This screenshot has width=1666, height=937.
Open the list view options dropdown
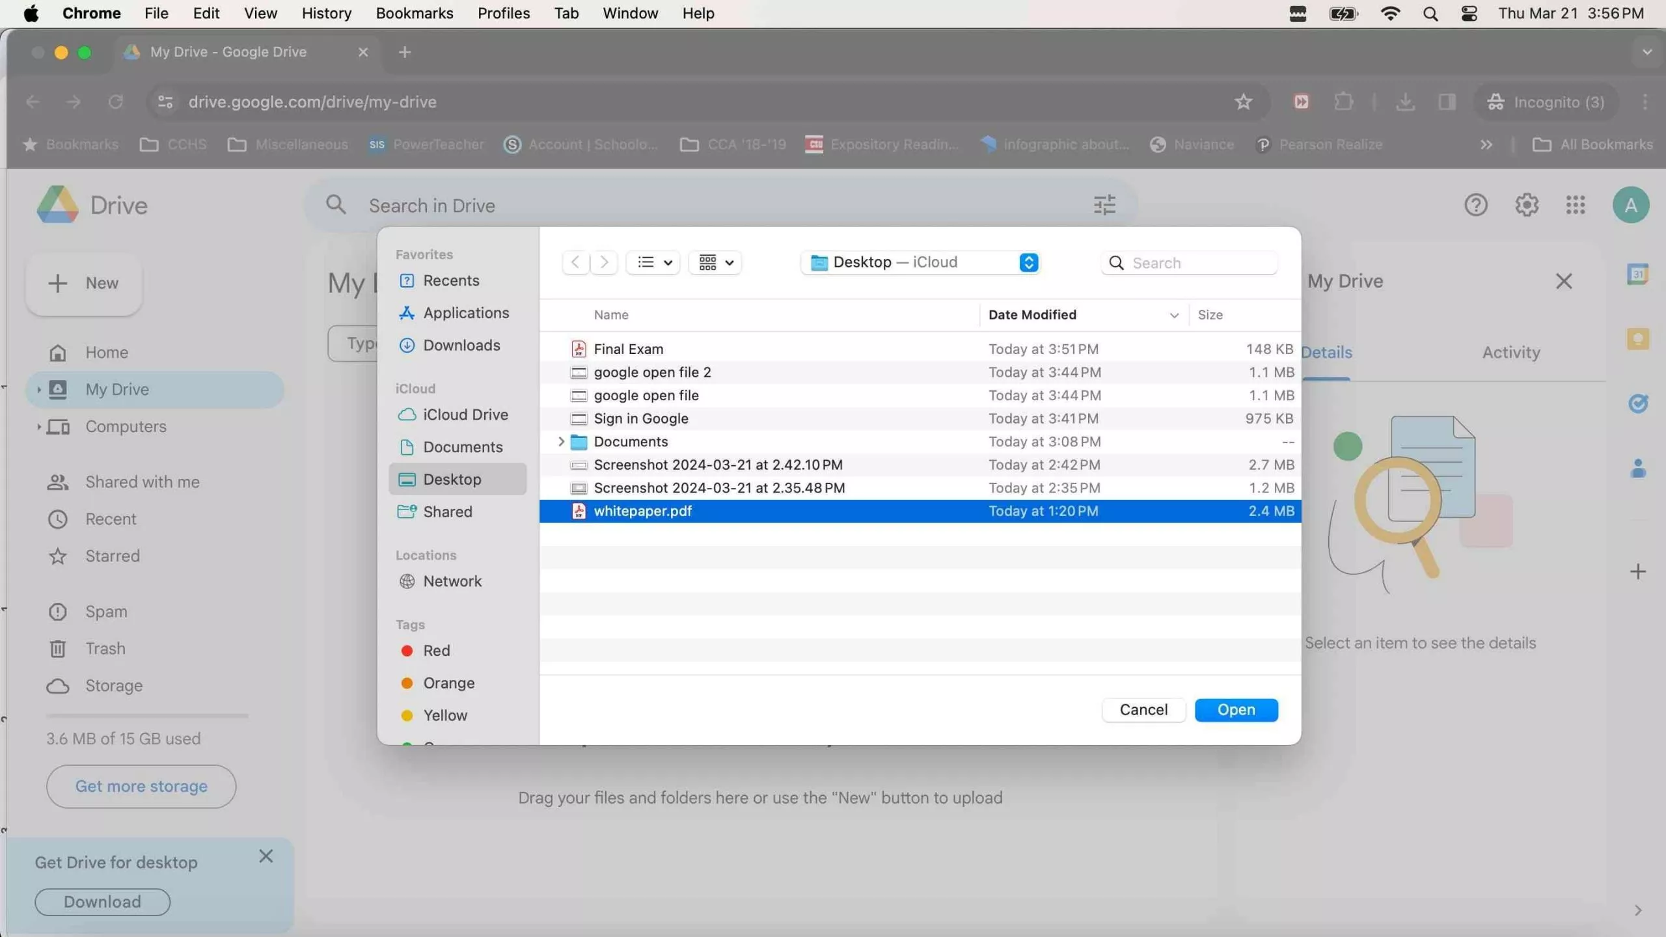tap(653, 262)
